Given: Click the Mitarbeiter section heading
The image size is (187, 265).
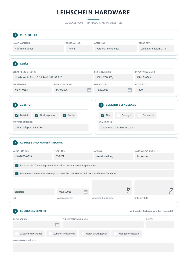Looking at the screenshot, I should point(28,35).
